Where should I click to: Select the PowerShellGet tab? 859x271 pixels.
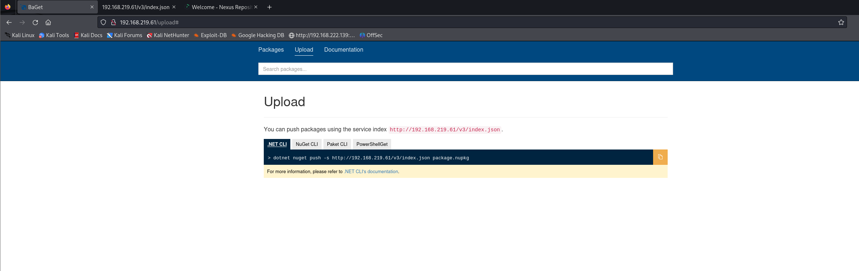[x=372, y=144]
